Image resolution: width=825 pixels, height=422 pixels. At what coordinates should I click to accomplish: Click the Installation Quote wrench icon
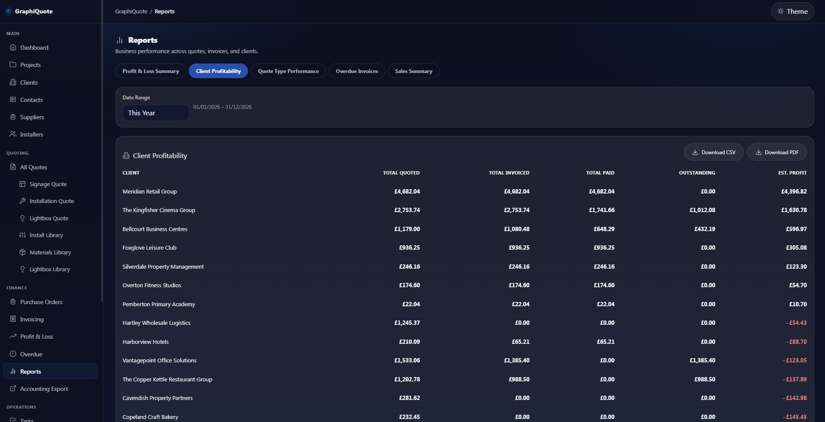coord(22,201)
